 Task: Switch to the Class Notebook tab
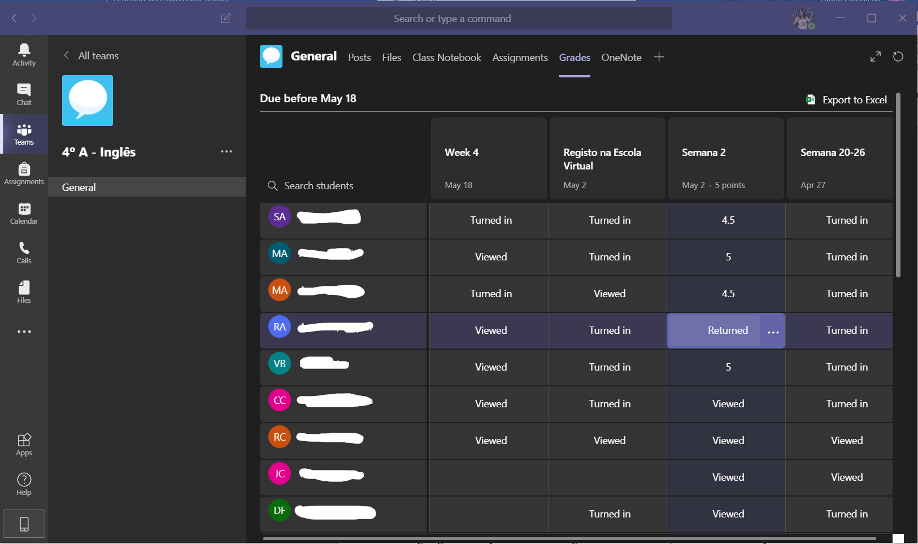(446, 58)
